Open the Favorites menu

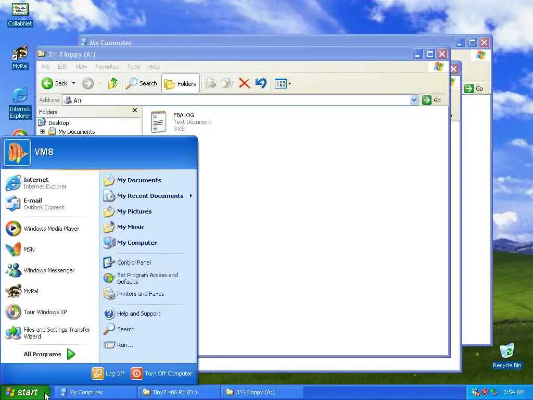click(107, 67)
